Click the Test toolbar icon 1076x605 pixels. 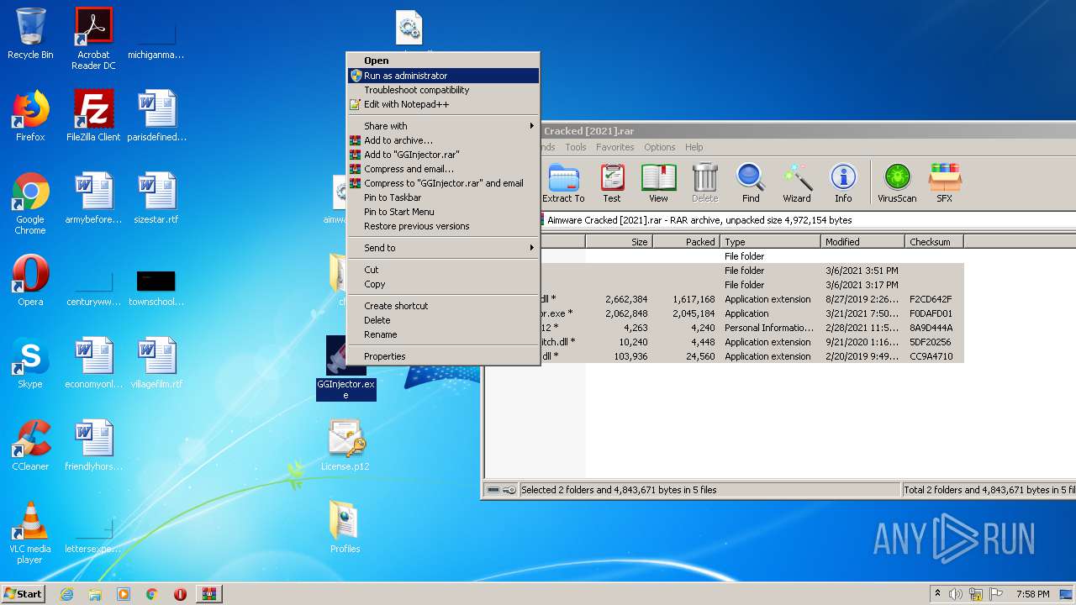tap(612, 183)
